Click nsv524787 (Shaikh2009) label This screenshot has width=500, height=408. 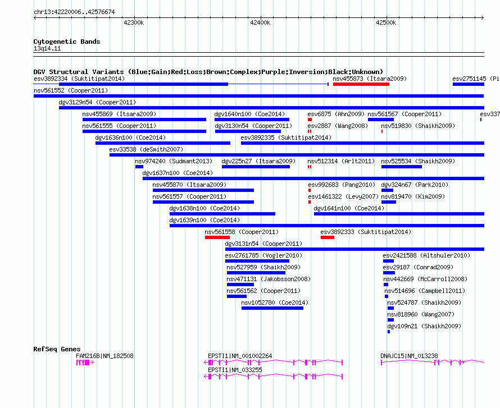point(424,302)
